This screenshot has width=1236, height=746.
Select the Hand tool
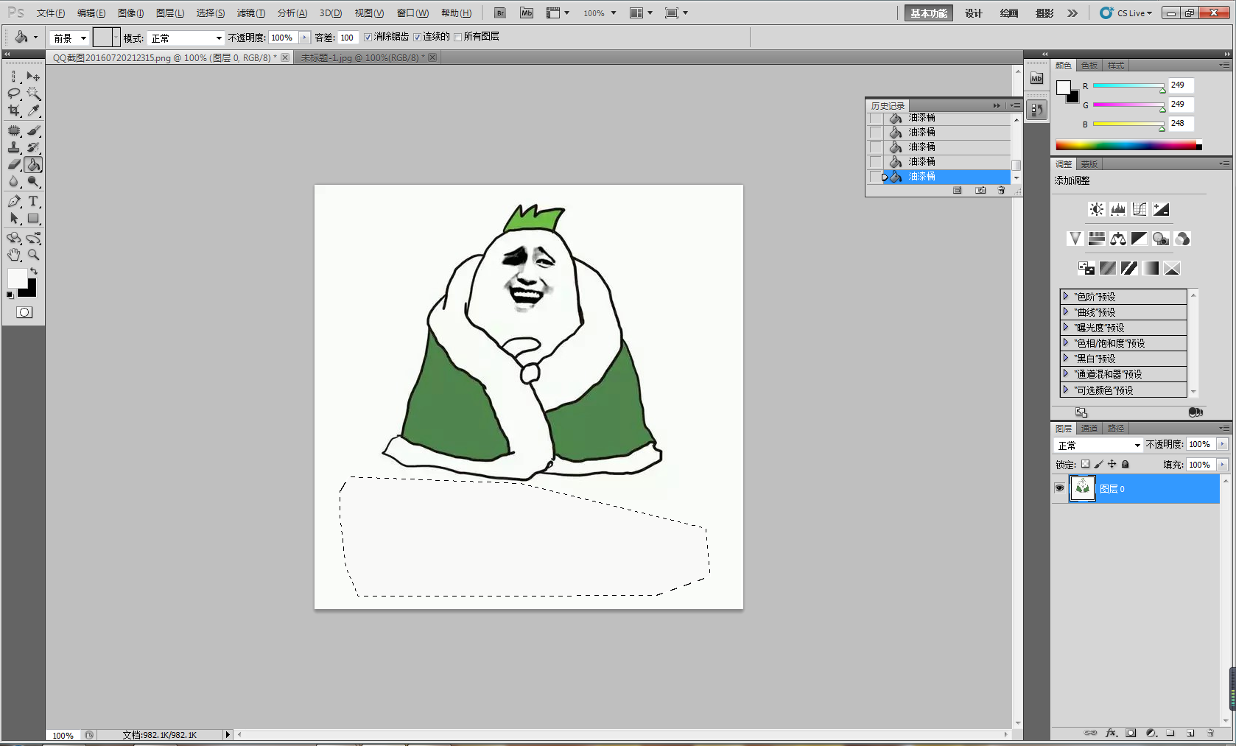click(14, 255)
